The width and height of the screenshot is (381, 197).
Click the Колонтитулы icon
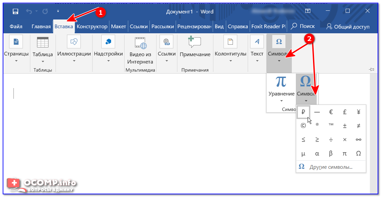pyautogui.click(x=230, y=42)
